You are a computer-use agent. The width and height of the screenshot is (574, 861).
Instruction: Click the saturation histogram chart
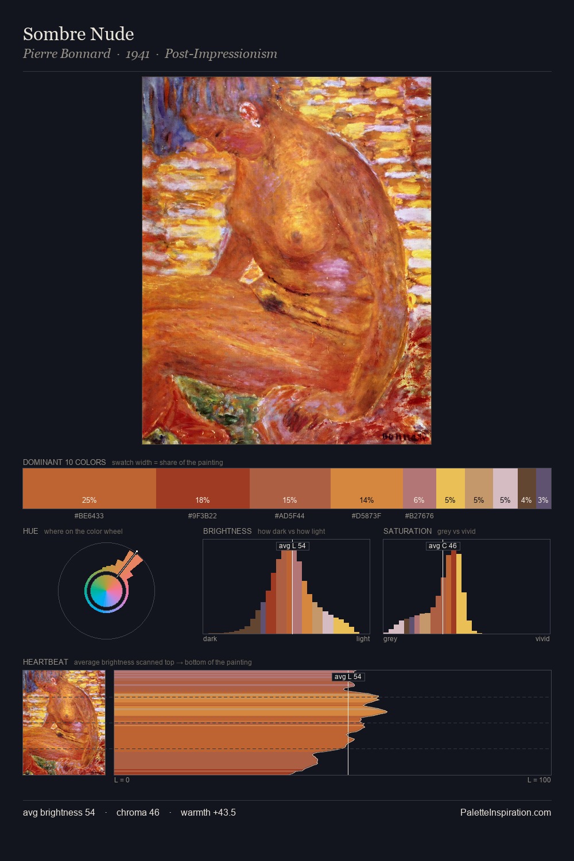click(467, 587)
